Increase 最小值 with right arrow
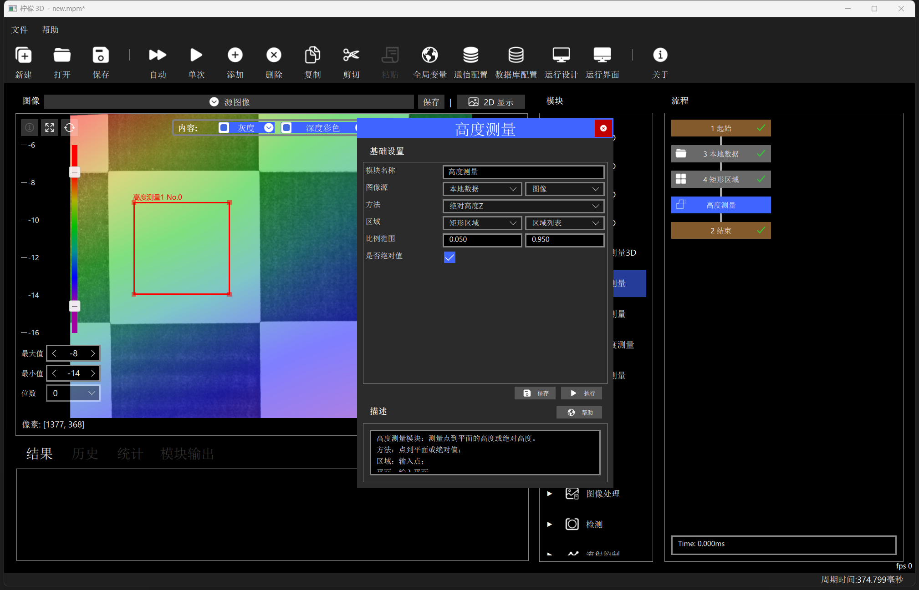The image size is (919, 590). coord(93,373)
